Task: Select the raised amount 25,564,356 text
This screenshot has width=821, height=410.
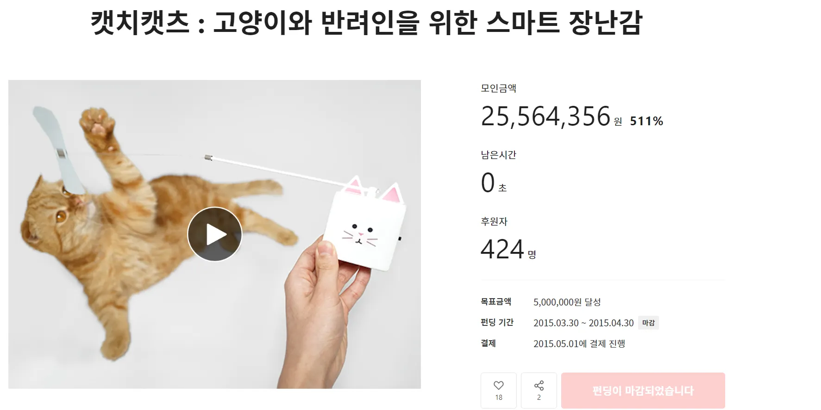Action: click(x=546, y=116)
